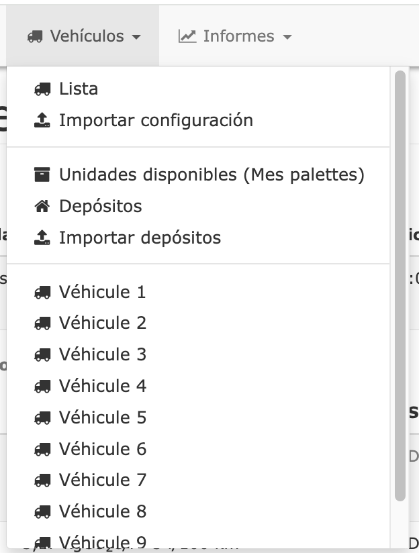Choose Importar depósitos option

[x=140, y=238]
